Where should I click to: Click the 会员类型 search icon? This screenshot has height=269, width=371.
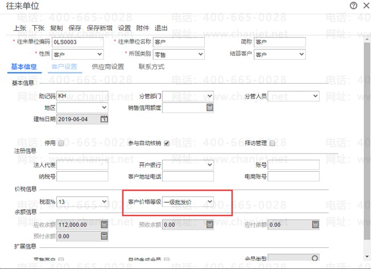tap(315, 258)
